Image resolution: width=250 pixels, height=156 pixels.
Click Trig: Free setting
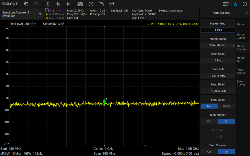(x=138, y=18)
